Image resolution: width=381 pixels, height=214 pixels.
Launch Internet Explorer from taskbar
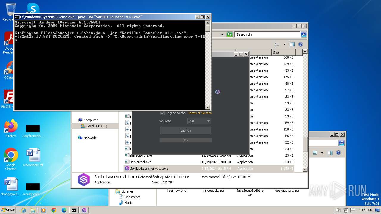(24, 210)
